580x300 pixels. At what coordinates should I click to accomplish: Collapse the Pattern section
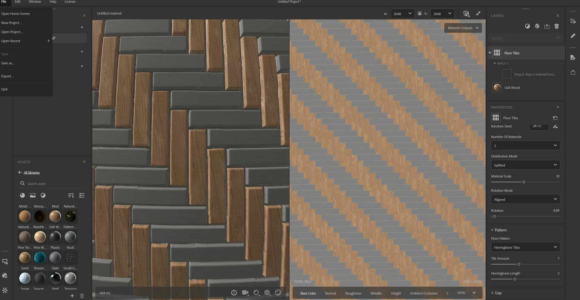pyautogui.click(x=492, y=230)
